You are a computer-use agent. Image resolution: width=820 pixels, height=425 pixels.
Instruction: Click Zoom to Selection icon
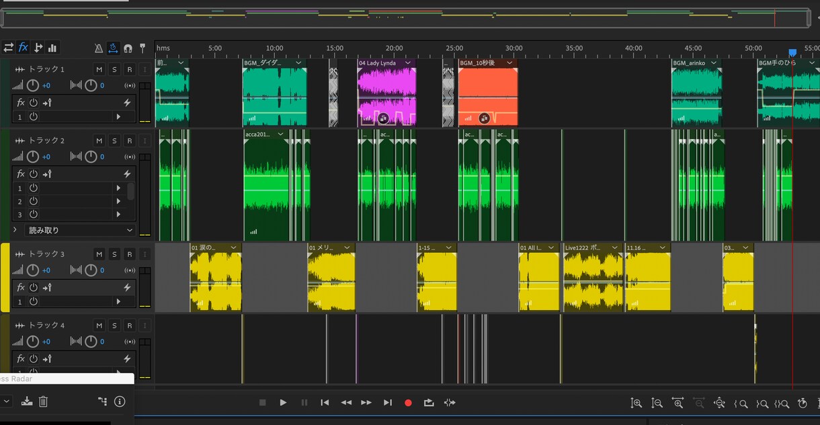click(782, 403)
